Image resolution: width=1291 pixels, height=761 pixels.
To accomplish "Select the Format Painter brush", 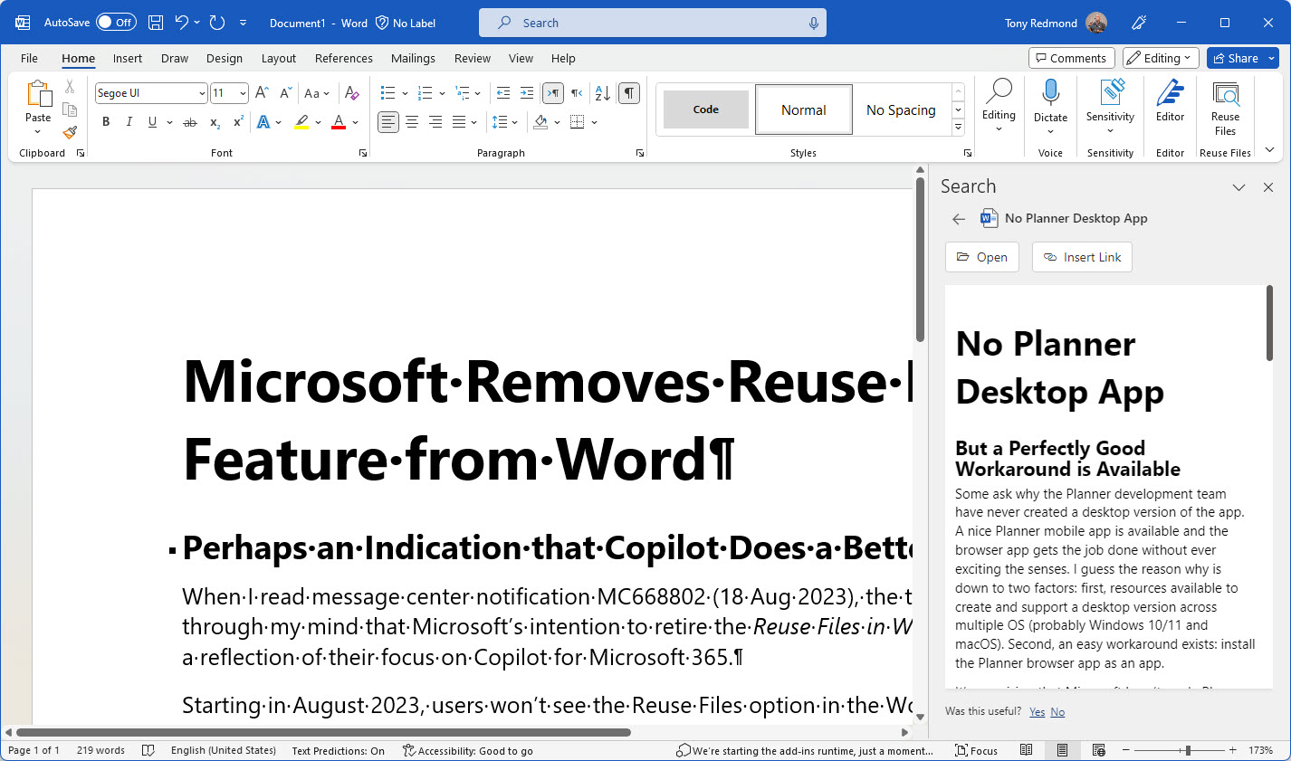I will tap(70, 132).
